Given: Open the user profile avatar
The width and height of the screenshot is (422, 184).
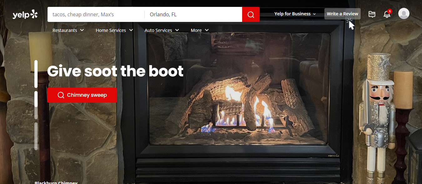Looking at the screenshot, I should 404,13.
